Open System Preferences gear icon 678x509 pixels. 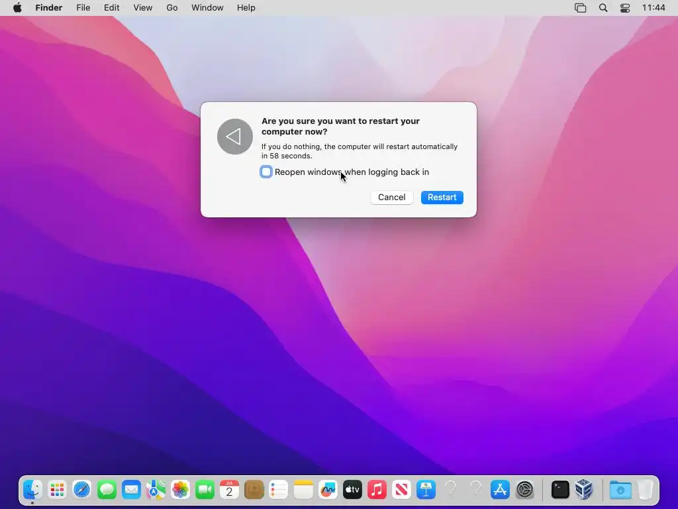(525, 490)
